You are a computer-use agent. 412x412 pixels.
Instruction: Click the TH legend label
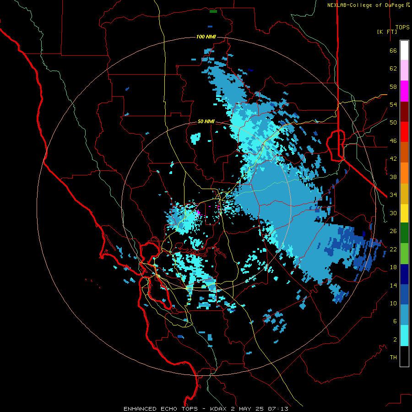coord(393,358)
